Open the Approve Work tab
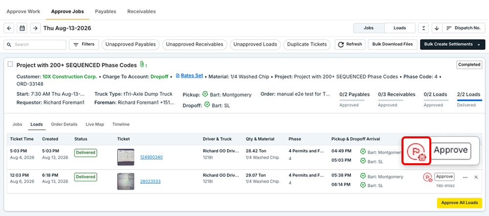 pyautogui.click(x=23, y=12)
